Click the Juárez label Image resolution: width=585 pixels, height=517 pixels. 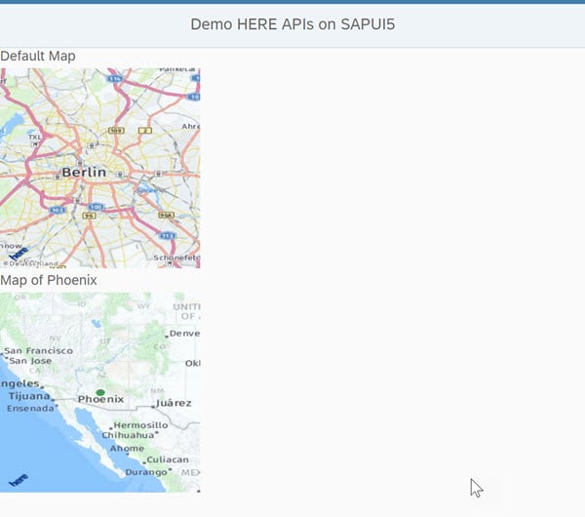click(x=174, y=403)
